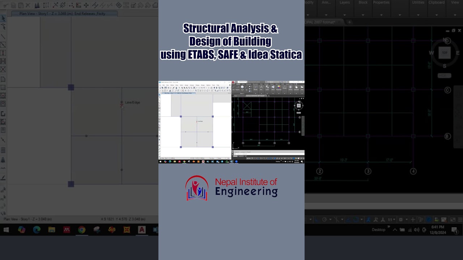Click TOP face of AutoCAD ViewCube
This screenshot has height=260, width=463.
[445, 53]
